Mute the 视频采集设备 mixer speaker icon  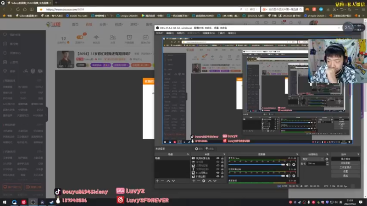(288, 176)
